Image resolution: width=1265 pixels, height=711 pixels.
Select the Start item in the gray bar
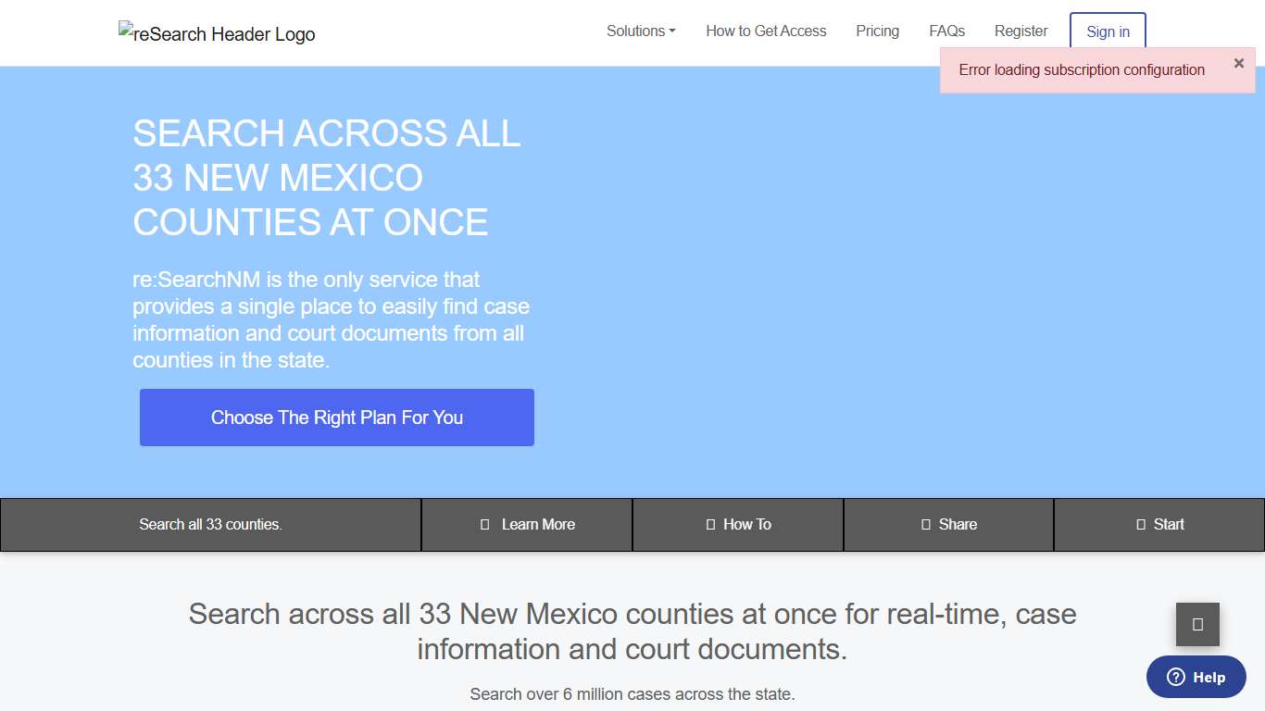(x=1159, y=524)
